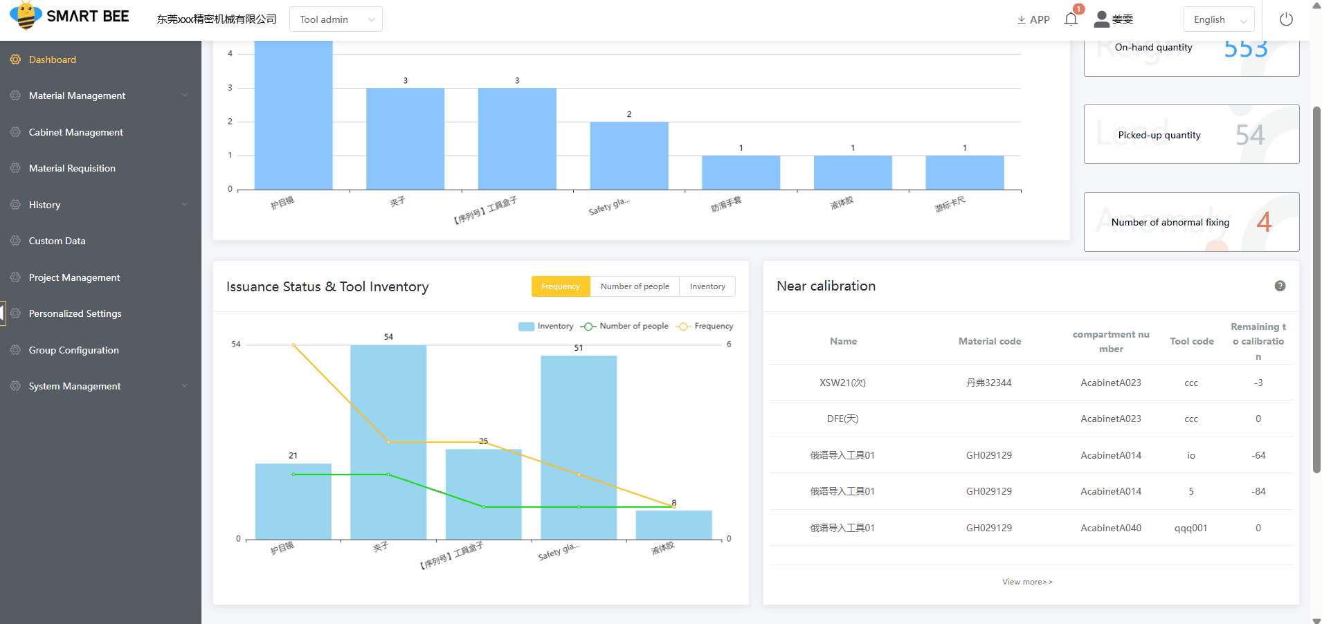This screenshot has height=624, width=1322.
Task: Click the History sidebar icon
Action: point(15,205)
